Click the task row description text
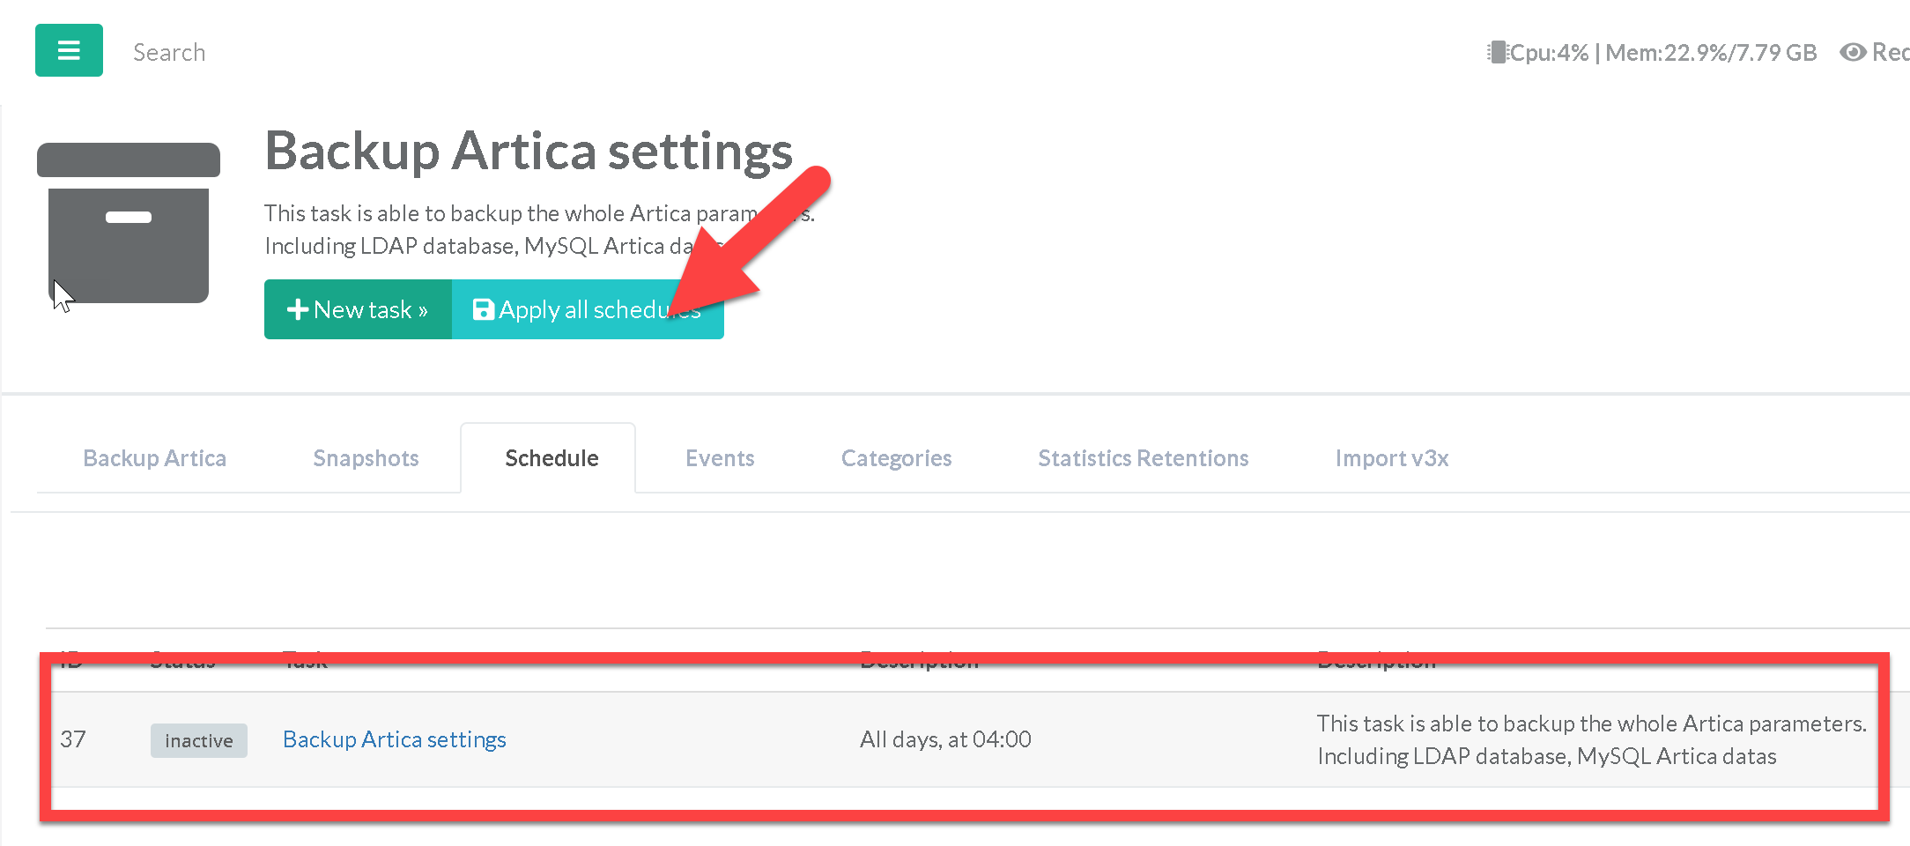 pos(1590,739)
